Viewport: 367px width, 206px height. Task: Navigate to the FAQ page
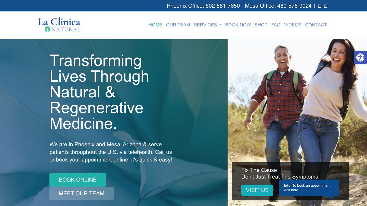pos(276,25)
